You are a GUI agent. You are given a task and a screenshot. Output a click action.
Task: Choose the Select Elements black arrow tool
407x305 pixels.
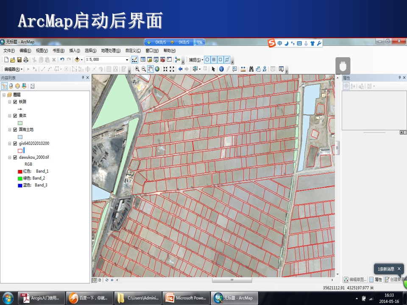pos(213,69)
